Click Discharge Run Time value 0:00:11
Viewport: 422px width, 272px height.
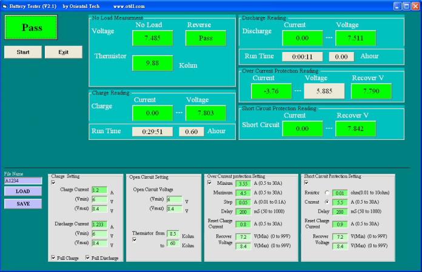click(302, 57)
